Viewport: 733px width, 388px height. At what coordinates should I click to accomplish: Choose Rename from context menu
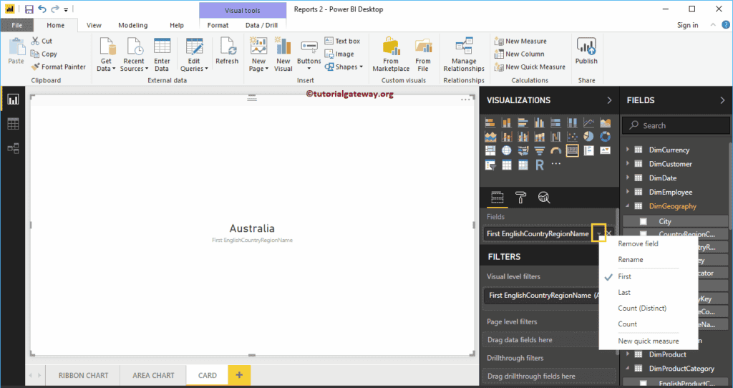(630, 259)
